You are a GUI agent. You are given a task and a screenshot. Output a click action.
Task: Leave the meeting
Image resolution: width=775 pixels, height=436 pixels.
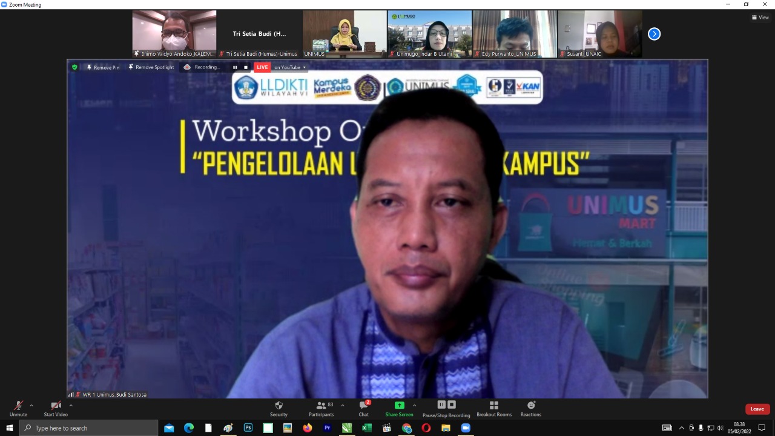point(757,409)
